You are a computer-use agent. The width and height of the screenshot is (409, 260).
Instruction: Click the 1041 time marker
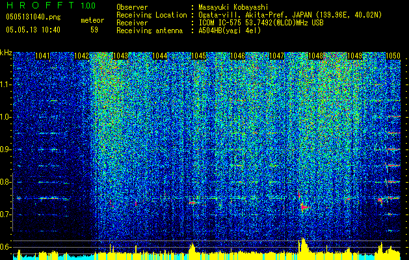pyautogui.click(x=42, y=56)
